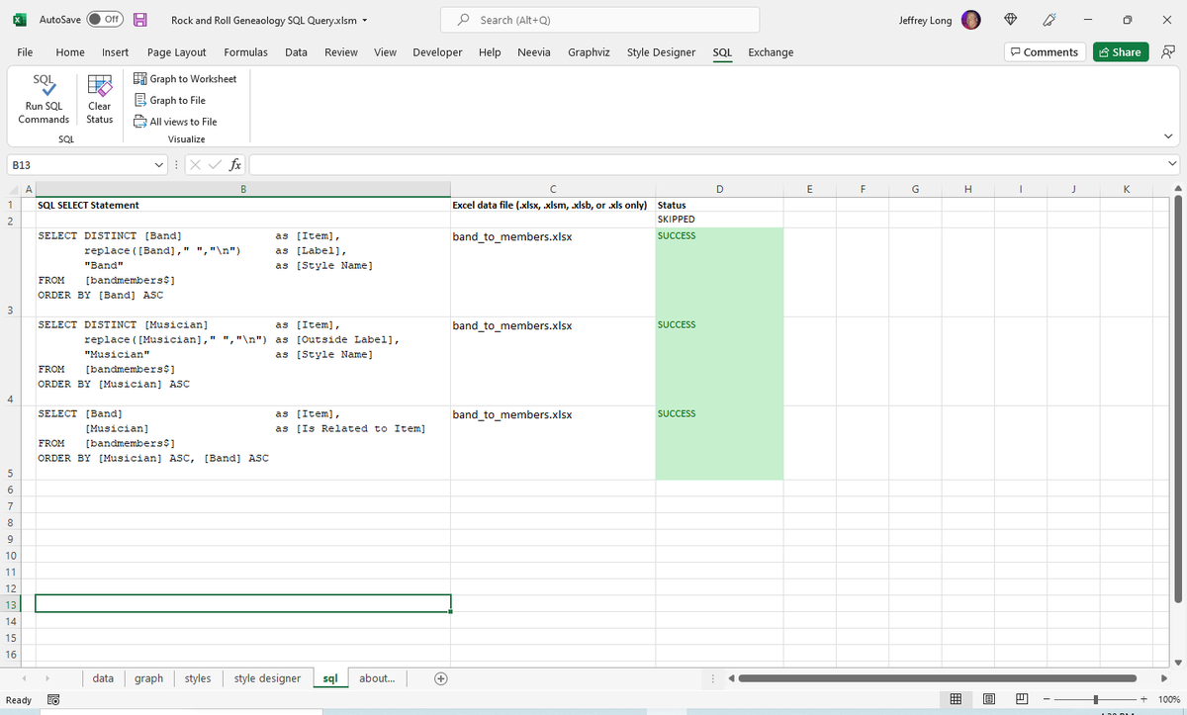This screenshot has height=715, width=1187.
Task: Select the SKIPPED status cell
Action: click(x=719, y=220)
